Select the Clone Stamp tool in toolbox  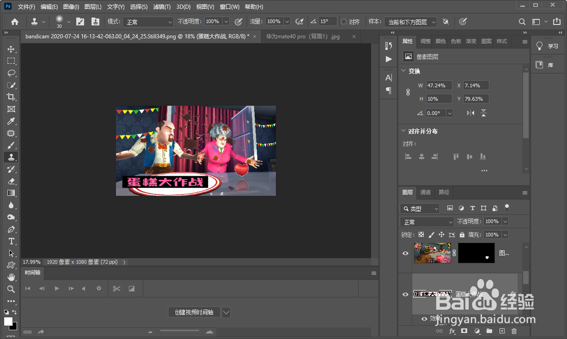point(11,157)
